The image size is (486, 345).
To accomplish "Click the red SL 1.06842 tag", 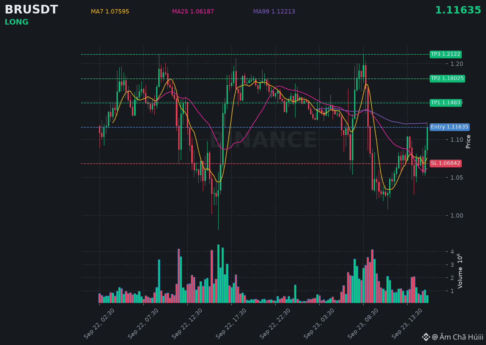I will 445,163.
